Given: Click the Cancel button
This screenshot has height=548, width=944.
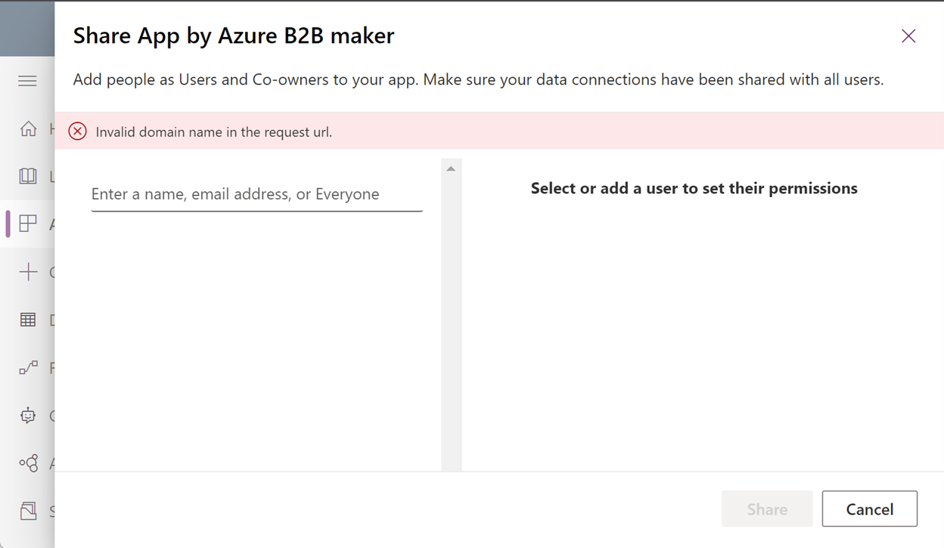Looking at the screenshot, I should coord(869,509).
